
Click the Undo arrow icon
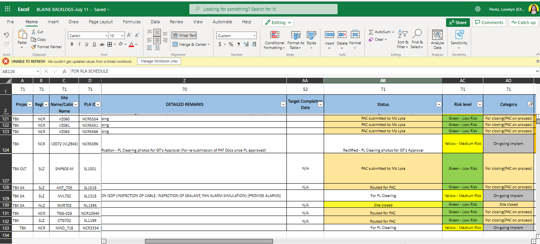(6, 35)
